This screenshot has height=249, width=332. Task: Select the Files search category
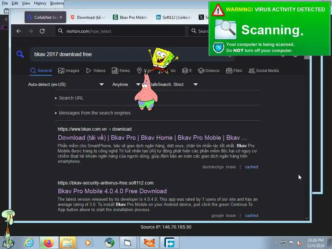[234, 70]
